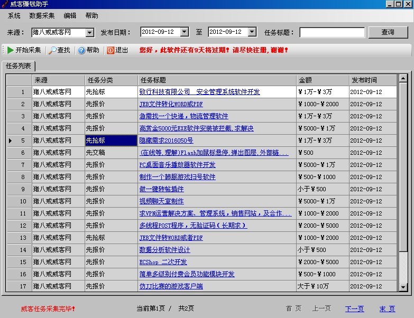This screenshot has height=318, width=414.
Task: Jump to 末页 last page link
Action: 388,309
